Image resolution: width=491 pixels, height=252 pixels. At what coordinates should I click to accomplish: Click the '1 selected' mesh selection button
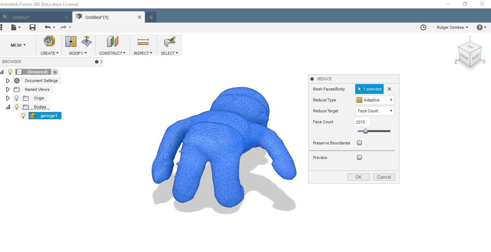pyautogui.click(x=369, y=89)
